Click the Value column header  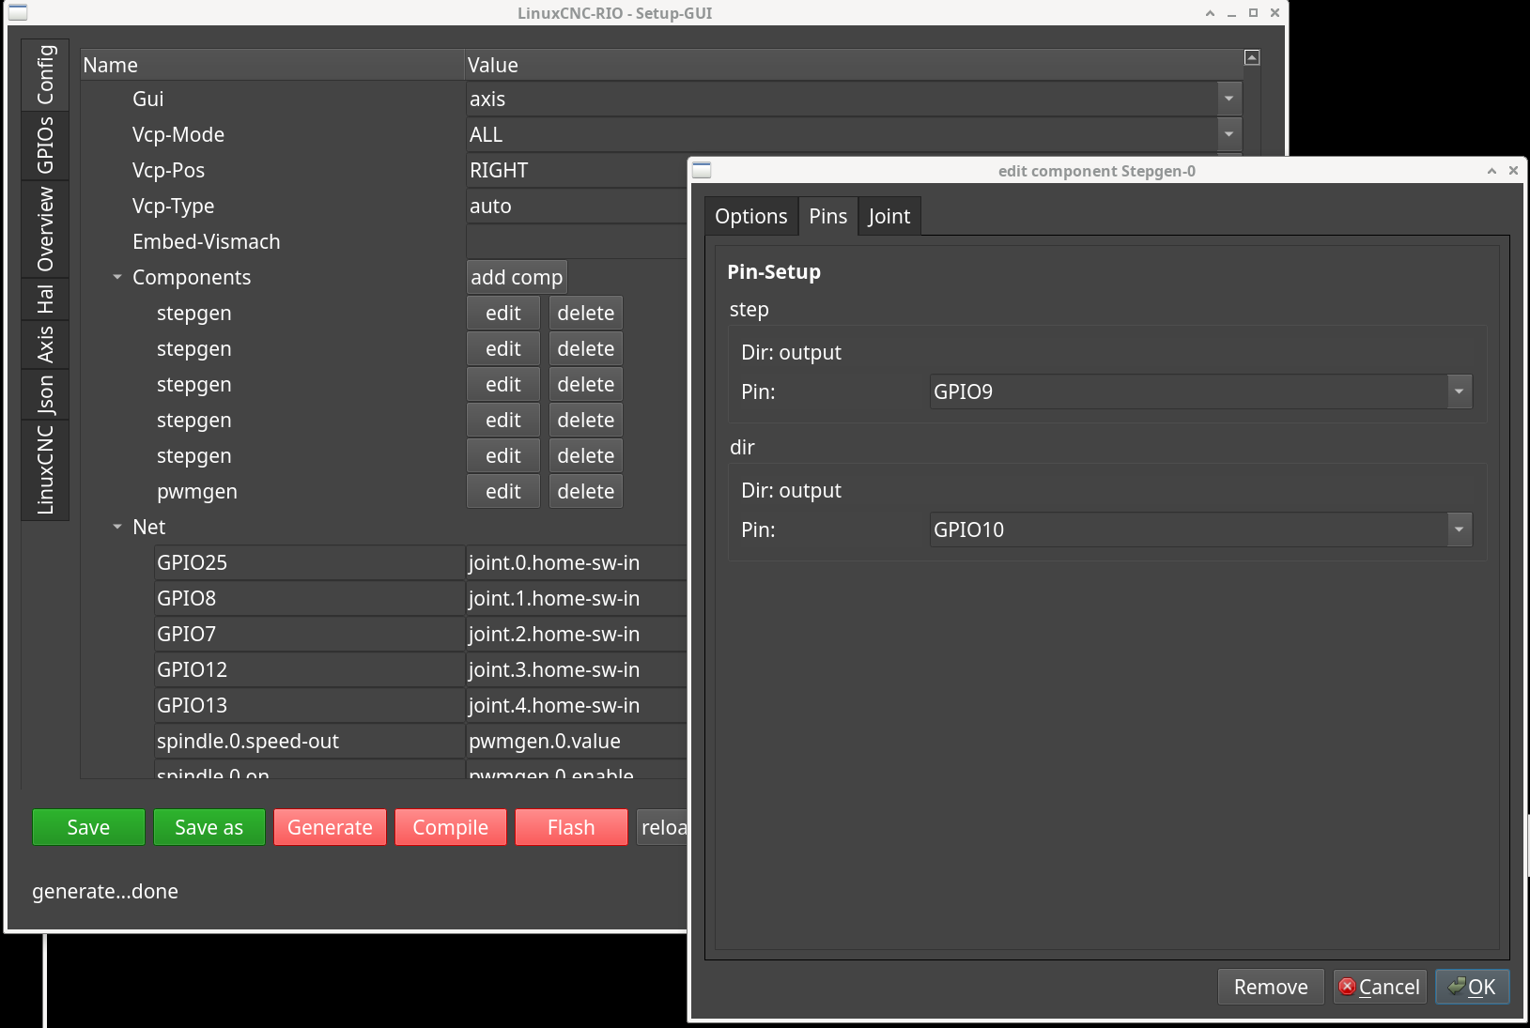pos(854,65)
